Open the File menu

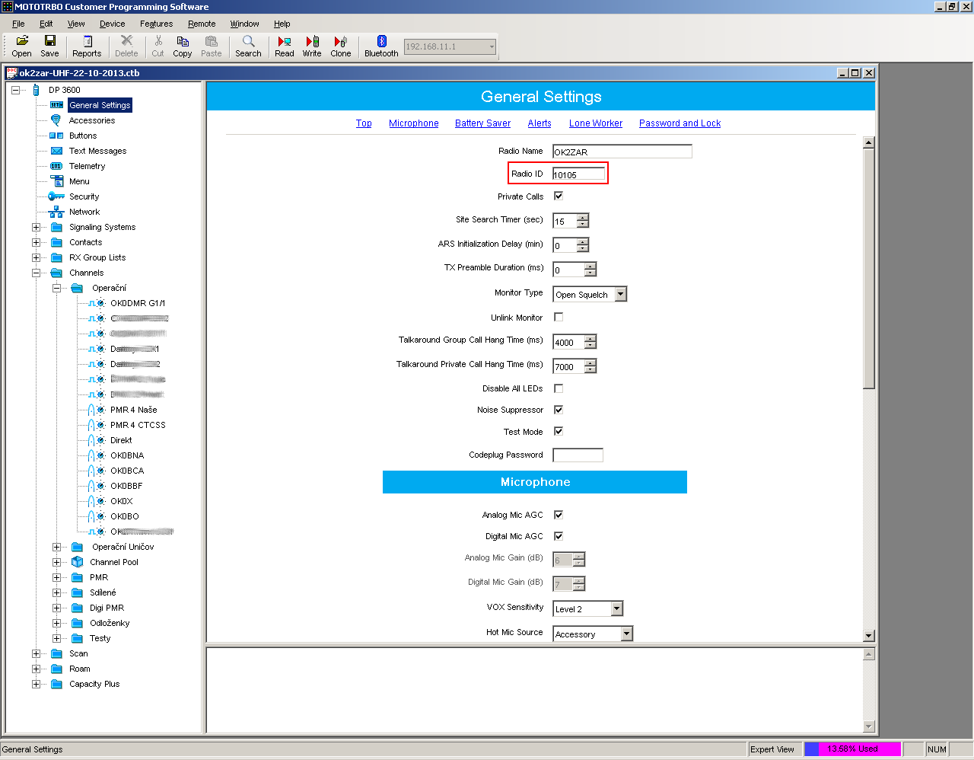click(18, 24)
